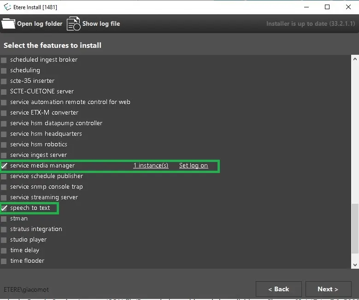Click the Show log file icon
Image resolution: width=359 pixels, height=300 pixels.
pos(73,23)
